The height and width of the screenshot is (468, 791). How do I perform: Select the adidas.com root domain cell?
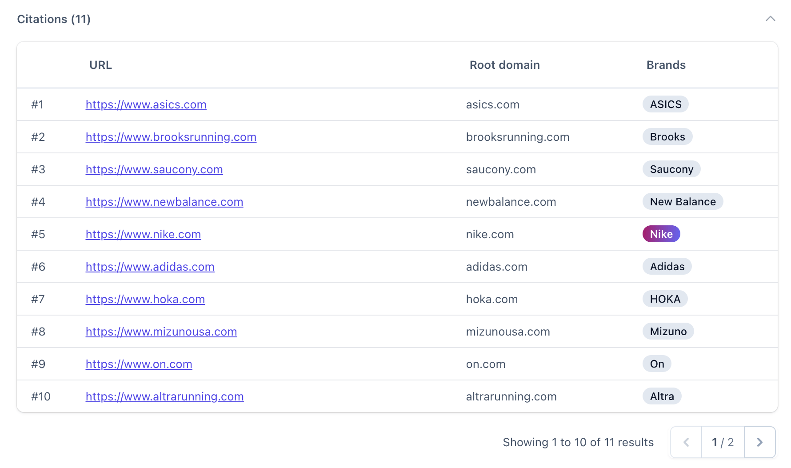pos(497,267)
